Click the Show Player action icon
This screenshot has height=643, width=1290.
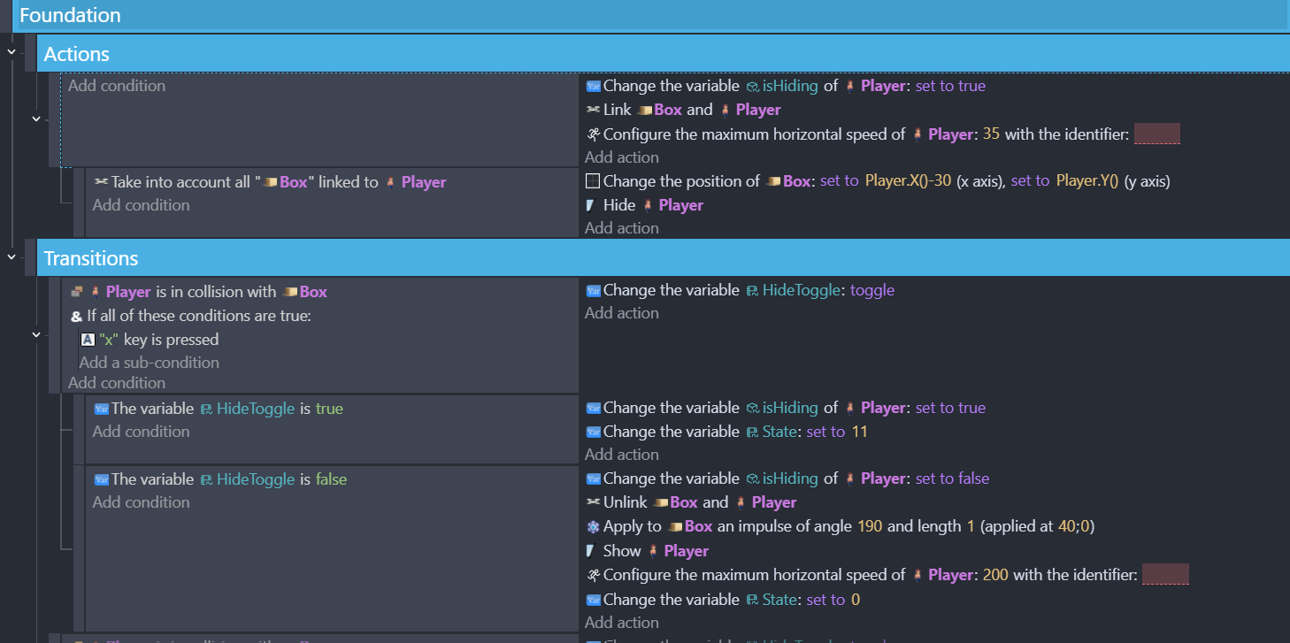tap(592, 551)
